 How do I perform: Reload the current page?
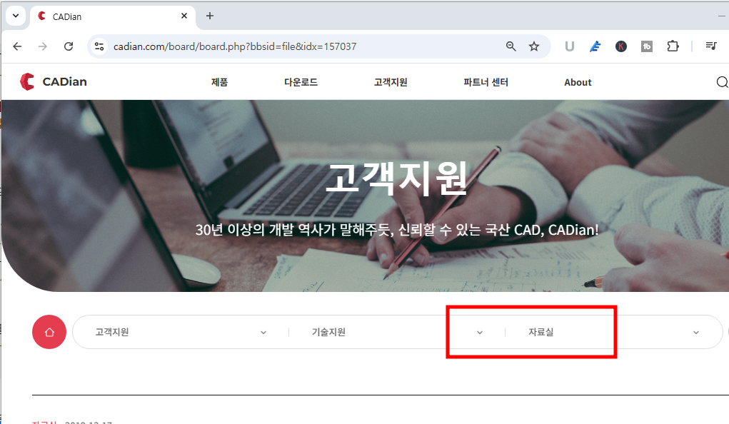(69, 46)
